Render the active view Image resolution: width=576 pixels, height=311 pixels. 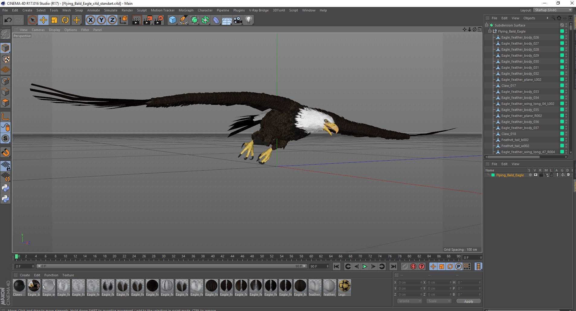[136, 20]
